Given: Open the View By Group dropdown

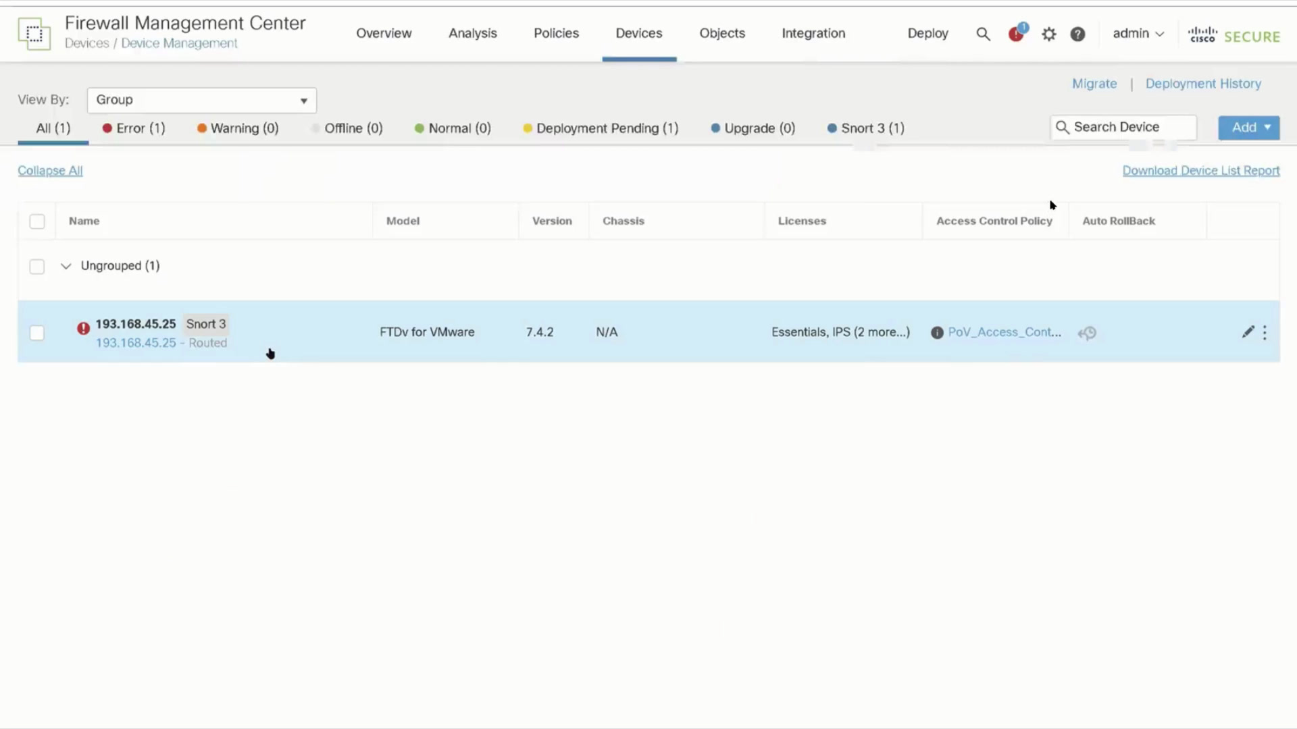Looking at the screenshot, I should (x=201, y=100).
